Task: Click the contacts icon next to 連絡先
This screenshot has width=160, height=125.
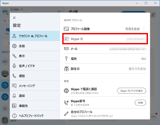Action: [14, 106]
